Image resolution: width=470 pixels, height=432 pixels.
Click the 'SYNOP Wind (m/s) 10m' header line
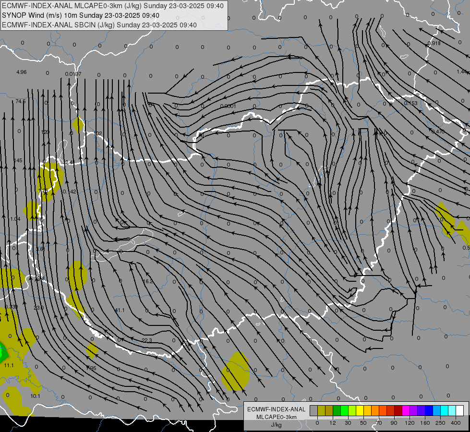click(80, 15)
